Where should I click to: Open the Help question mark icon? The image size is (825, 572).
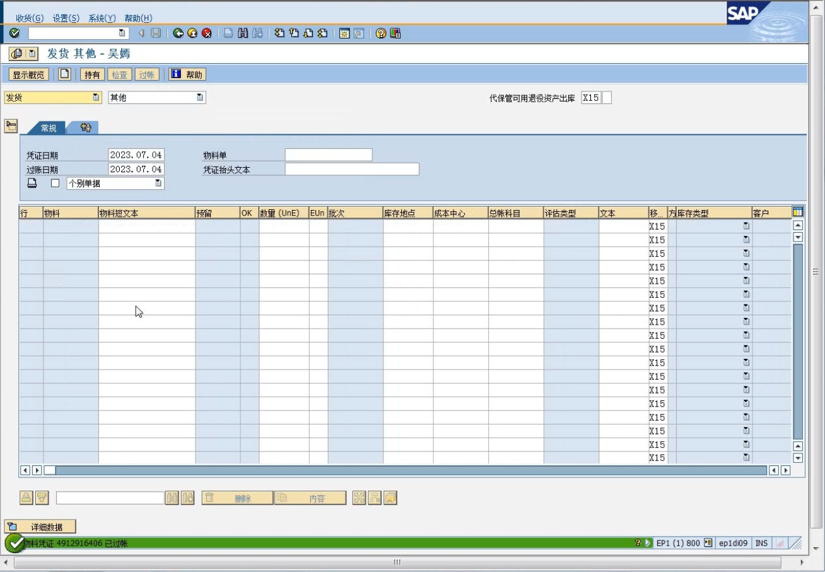click(x=380, y=33)
